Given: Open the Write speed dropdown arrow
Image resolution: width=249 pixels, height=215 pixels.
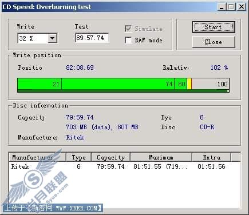Looking at the screenshot, I should (52, 38).
